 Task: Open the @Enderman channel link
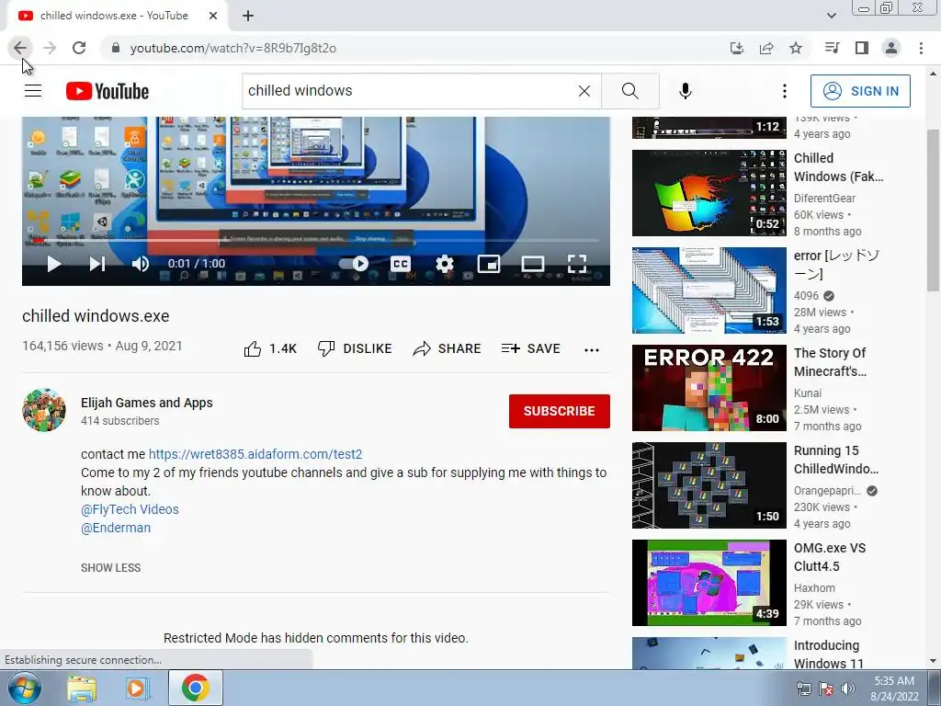point(116,529)
